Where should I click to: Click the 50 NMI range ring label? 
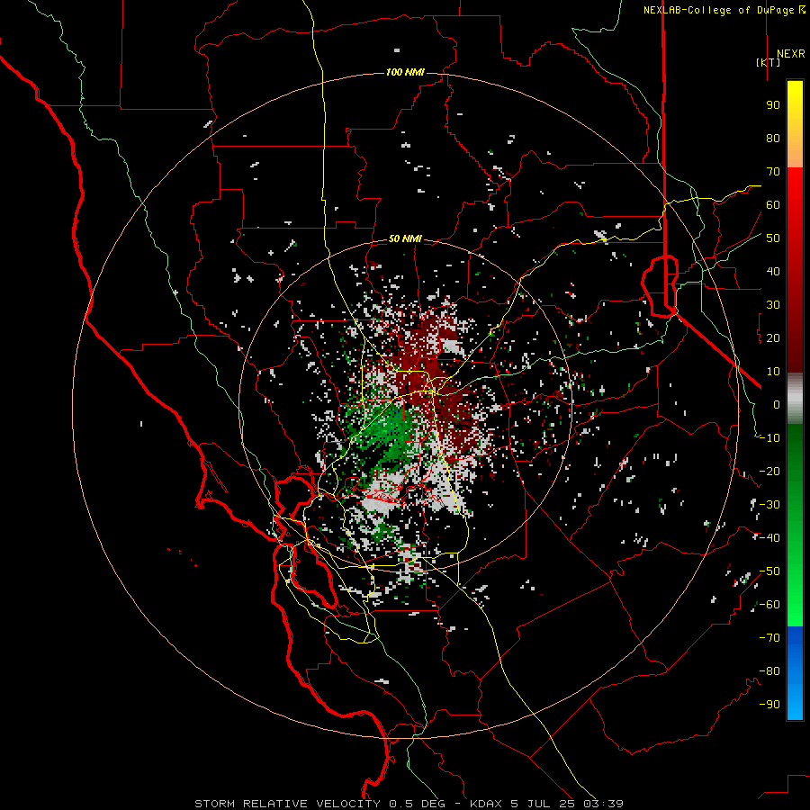(x=405, y=238)
